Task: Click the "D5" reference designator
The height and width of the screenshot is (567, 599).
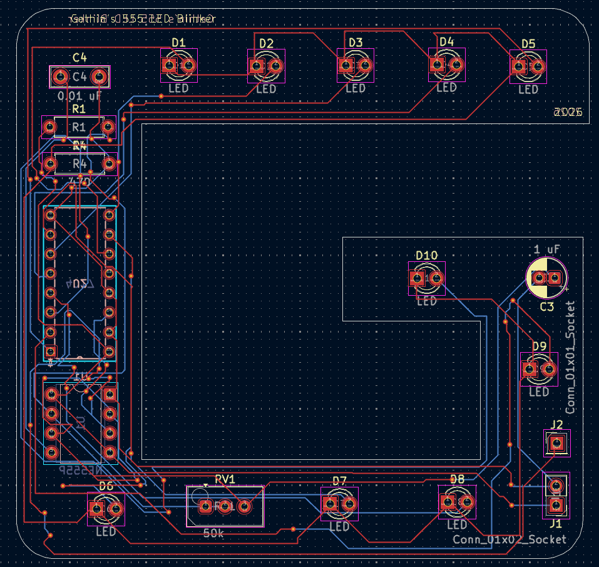Action: point(528,44)
